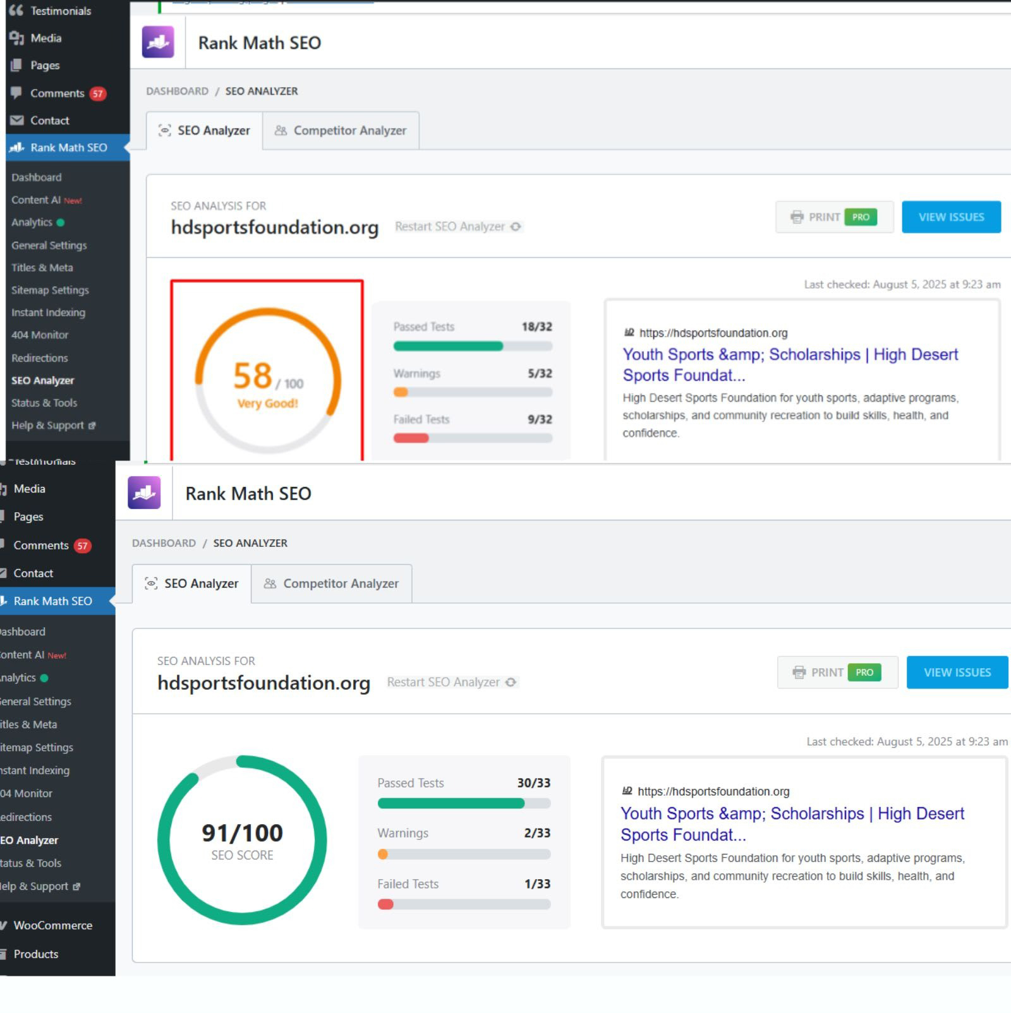The height and width of the screenshot is (1013, 1011).
Task: Click the Competitor Analyzer tab icon above the 91-score report
Action: pos(270,584)
